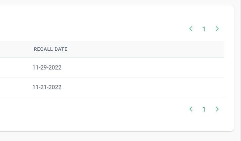
Task: Move back a page with arrow below table
Action: [x=191, y=109]
